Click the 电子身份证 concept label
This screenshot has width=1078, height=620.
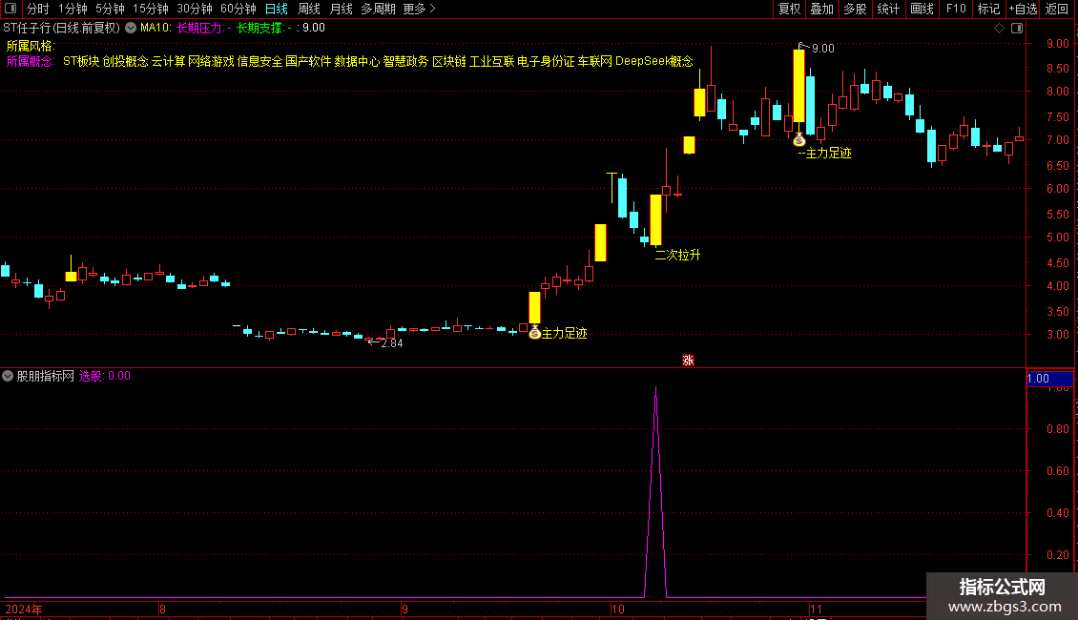click(546, 61)
